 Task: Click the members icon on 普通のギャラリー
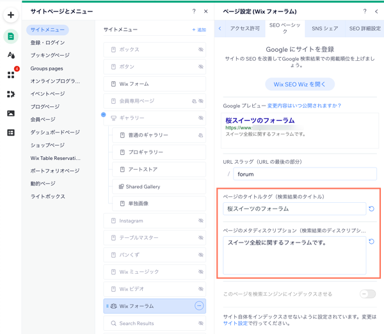point(200,135)
